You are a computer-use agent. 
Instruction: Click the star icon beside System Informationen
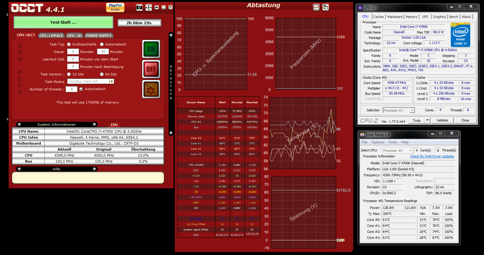point(19,124)
